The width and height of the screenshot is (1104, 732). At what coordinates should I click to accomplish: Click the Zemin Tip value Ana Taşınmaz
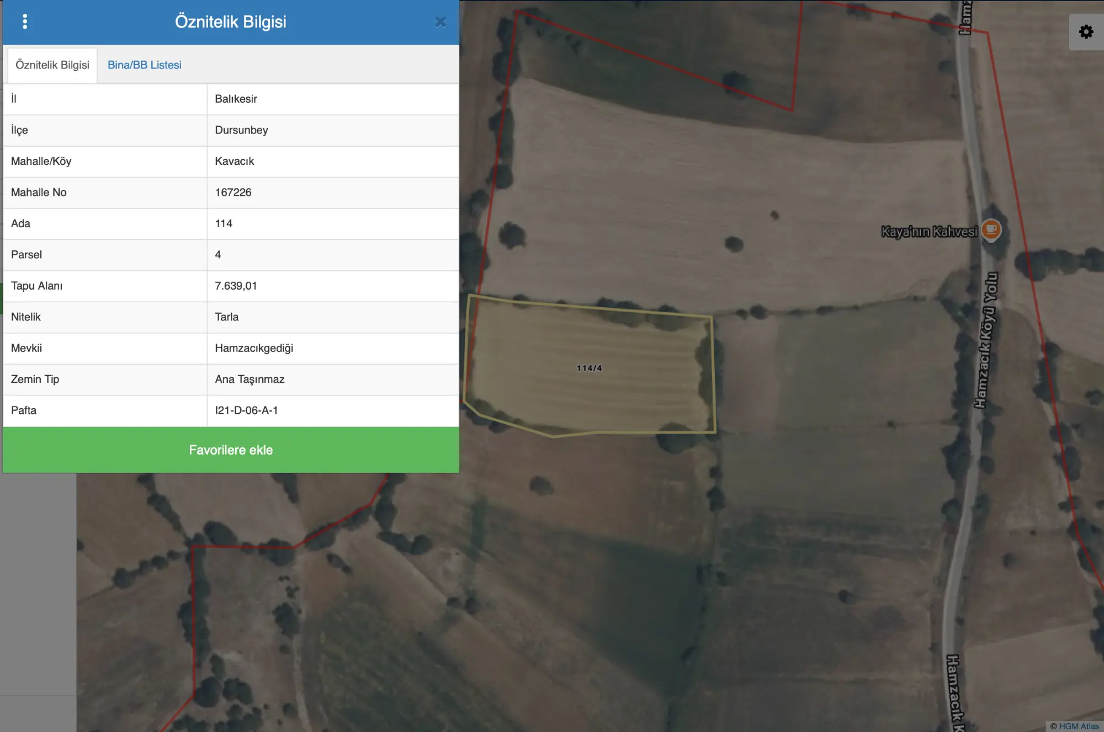click(250, 380)
